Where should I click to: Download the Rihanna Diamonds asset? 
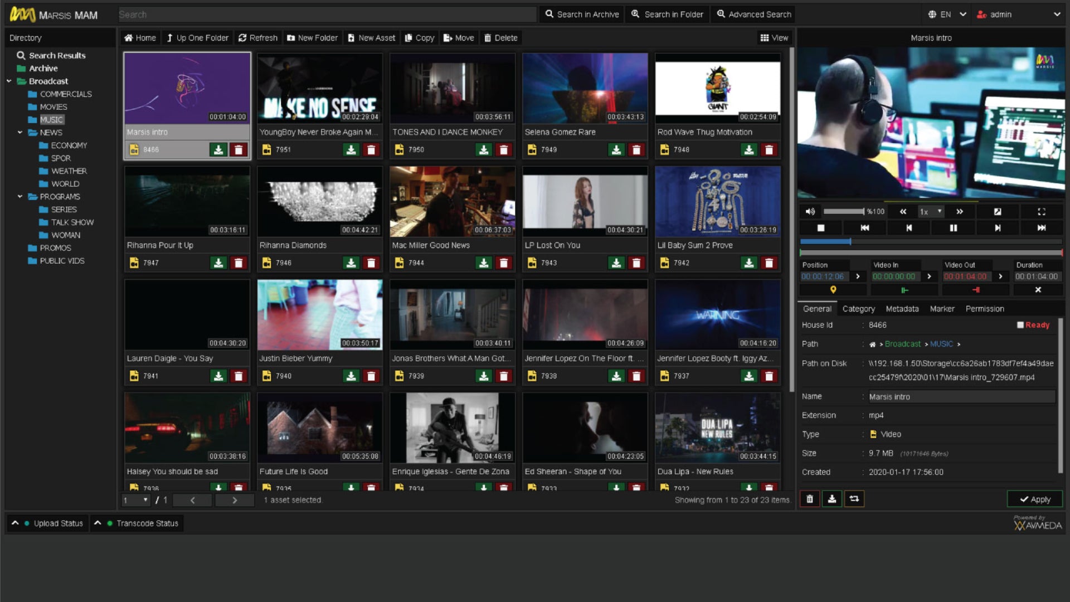click(x=351, y=263)
